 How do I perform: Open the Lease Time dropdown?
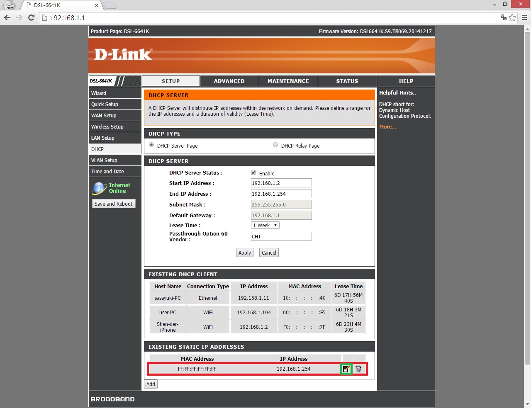tap(265, 225)
